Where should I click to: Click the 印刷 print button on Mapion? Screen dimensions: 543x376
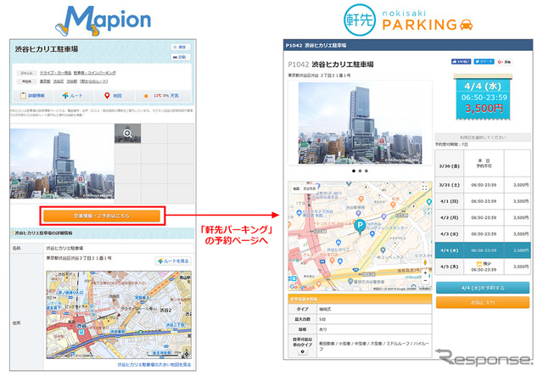pyautogui.click(x=180, y=57)
